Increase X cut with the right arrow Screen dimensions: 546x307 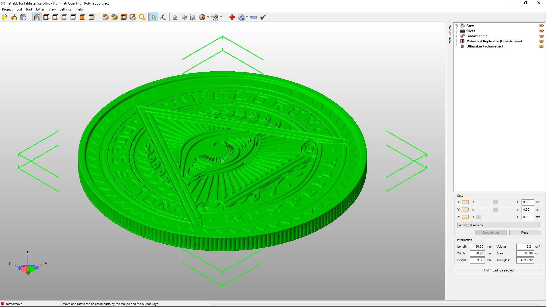pos(517,202)
